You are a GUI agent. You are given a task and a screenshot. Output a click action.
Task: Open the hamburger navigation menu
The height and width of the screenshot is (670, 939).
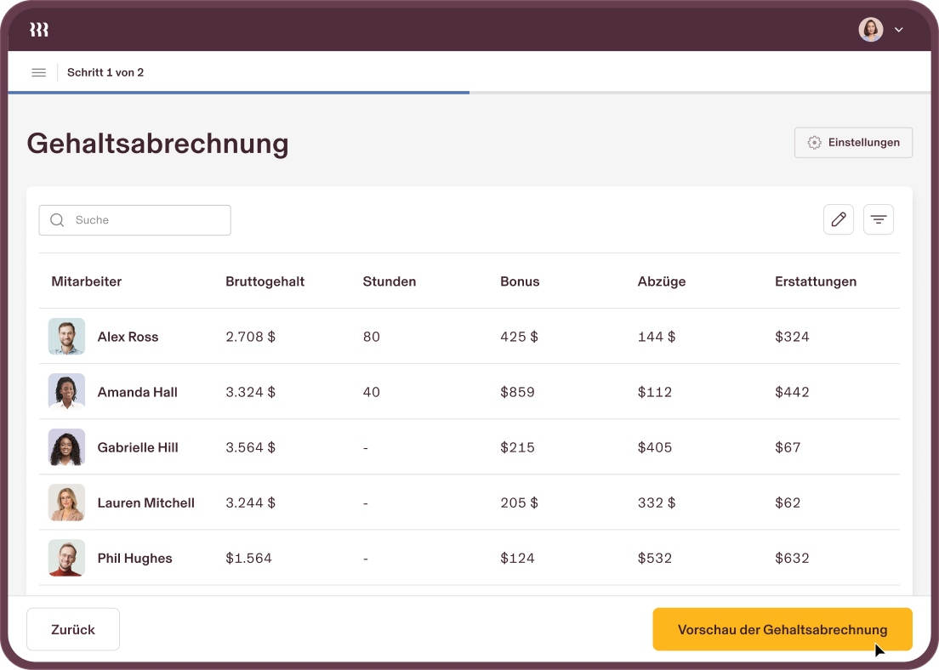pos(38,72)
